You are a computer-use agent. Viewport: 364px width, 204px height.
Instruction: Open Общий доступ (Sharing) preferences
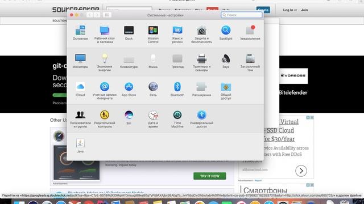(226, 91)
